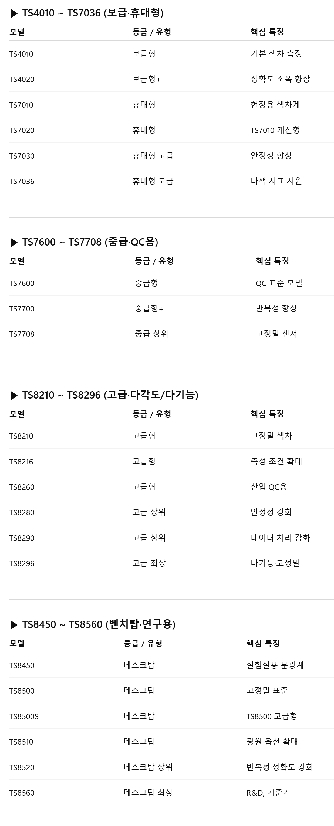Click the TS4010 ~ TS7036 (보급·휴대형) heading

coord(93,13)
